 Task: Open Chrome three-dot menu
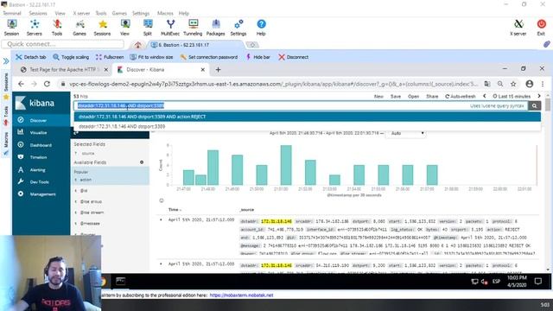coord(543,84)
